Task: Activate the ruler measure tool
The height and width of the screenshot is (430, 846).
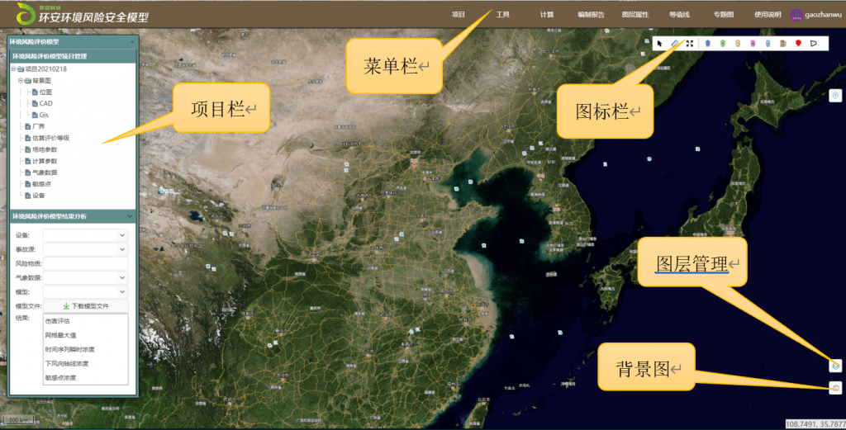Action: pyautogui.click(x=675, y=43)
